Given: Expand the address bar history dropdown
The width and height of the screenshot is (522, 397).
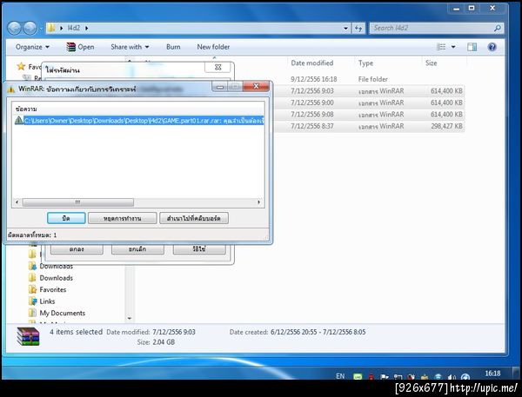Looking at the screenshot, I should [346, 29].
